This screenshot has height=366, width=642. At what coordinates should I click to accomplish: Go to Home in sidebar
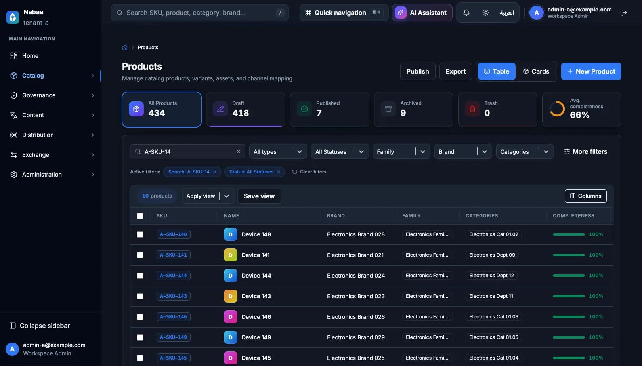[x=52, y=56]
